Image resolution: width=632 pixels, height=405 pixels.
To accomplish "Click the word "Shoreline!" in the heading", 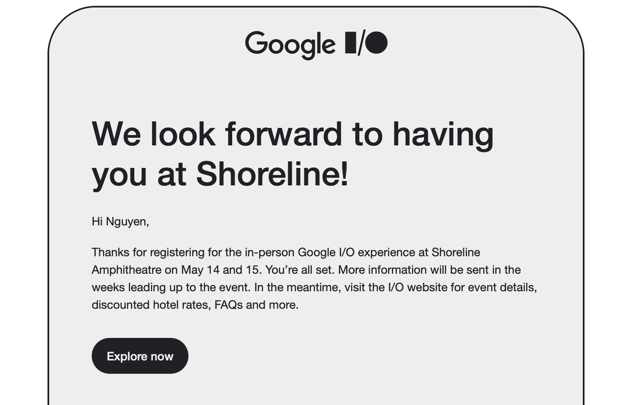I will [272, 174].
